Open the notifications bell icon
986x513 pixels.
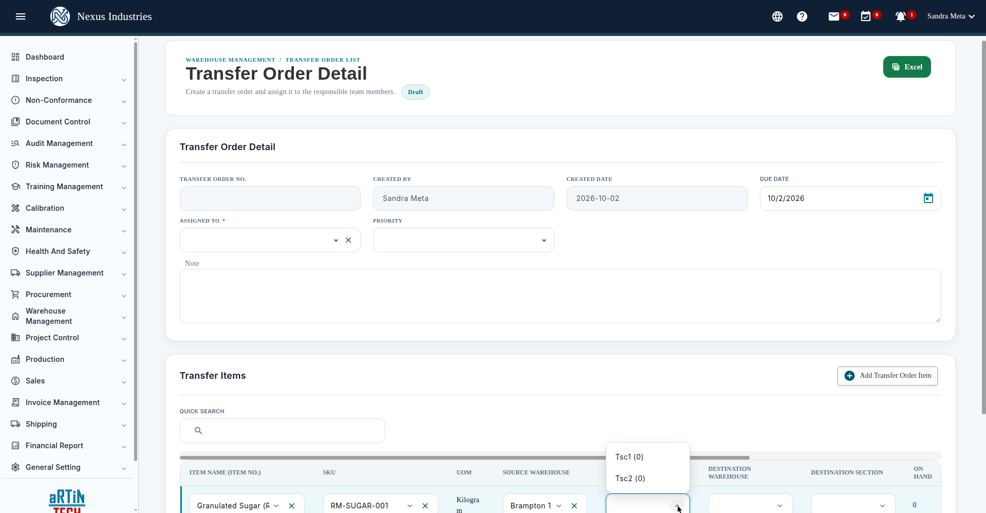pos(901,16)
